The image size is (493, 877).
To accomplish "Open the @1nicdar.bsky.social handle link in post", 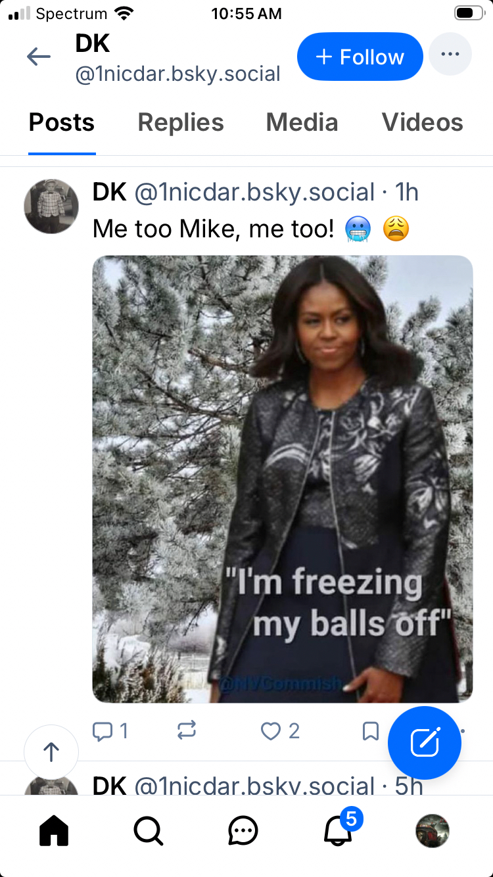I will tap(254, 192).
